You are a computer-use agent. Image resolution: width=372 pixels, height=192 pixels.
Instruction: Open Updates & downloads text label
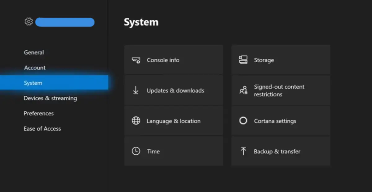point(175,90)
